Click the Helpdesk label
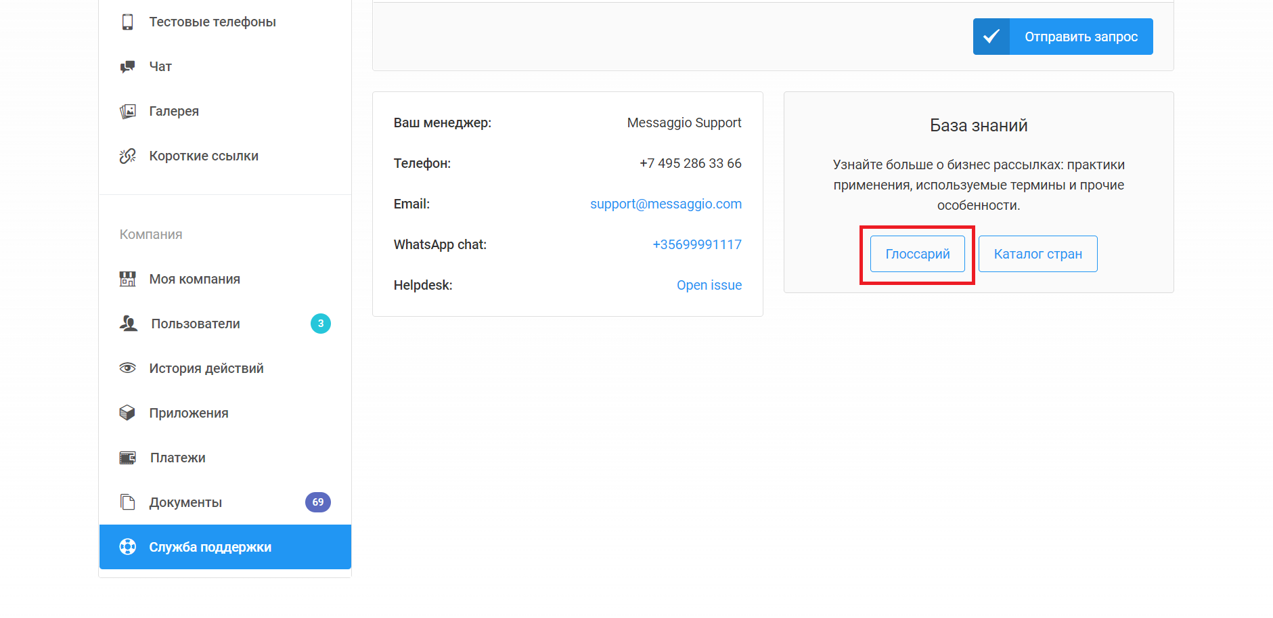The image size is (1273, 618). tap(423, 285)
